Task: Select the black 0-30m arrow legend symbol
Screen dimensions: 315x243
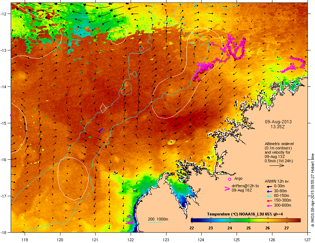Action: (x=269, y=186)
